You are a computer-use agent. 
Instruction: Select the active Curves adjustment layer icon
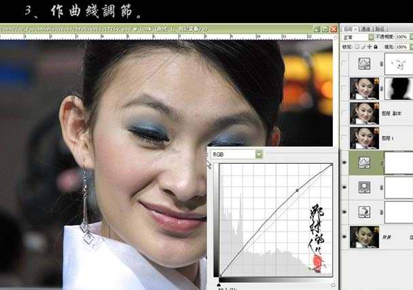pyautogui.click(x=364, y=163)
